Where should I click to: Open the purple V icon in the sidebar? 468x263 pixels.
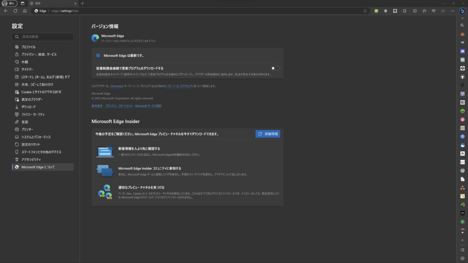(x=463, y=94)
